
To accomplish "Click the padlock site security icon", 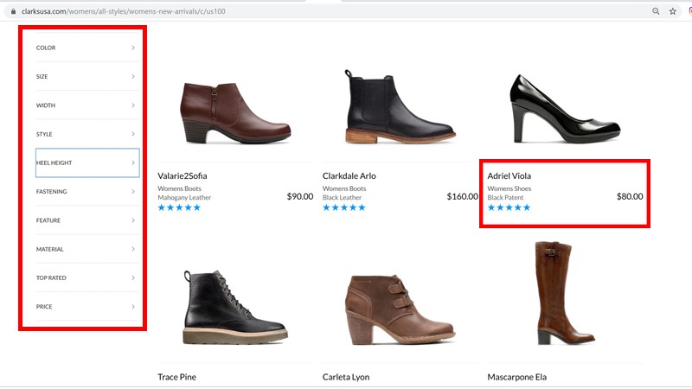I will (12, 11).
